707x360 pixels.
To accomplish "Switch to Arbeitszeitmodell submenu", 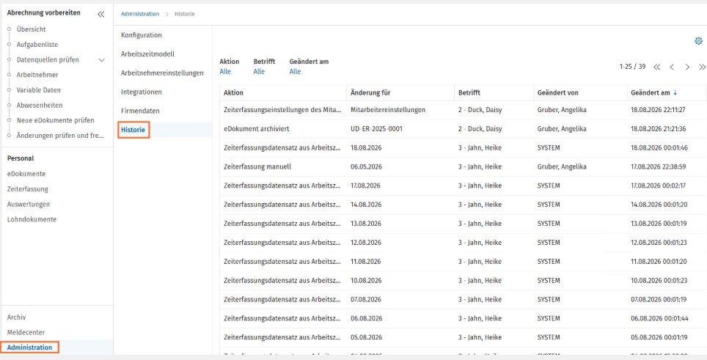I will tap(147, 54).
